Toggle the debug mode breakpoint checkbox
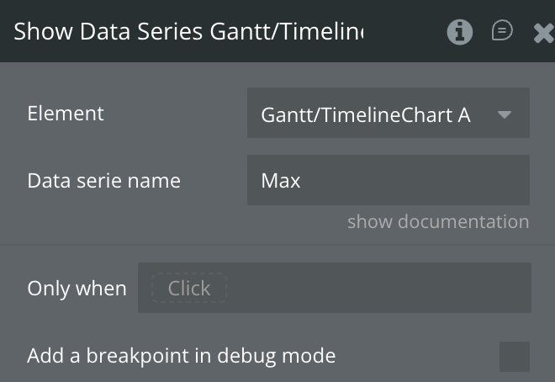Screen dimensions: 555x382 [x=514, y=356]
